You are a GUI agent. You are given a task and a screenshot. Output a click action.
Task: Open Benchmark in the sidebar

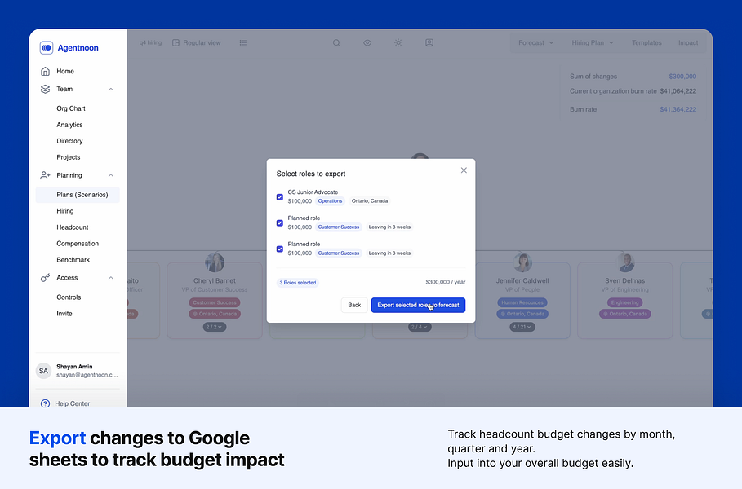tap(73, 260)
